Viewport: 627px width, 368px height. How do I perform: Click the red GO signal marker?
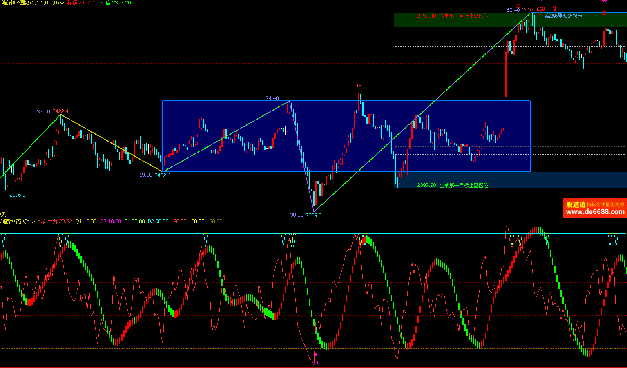pyautogui.click(x=541, y=9)
